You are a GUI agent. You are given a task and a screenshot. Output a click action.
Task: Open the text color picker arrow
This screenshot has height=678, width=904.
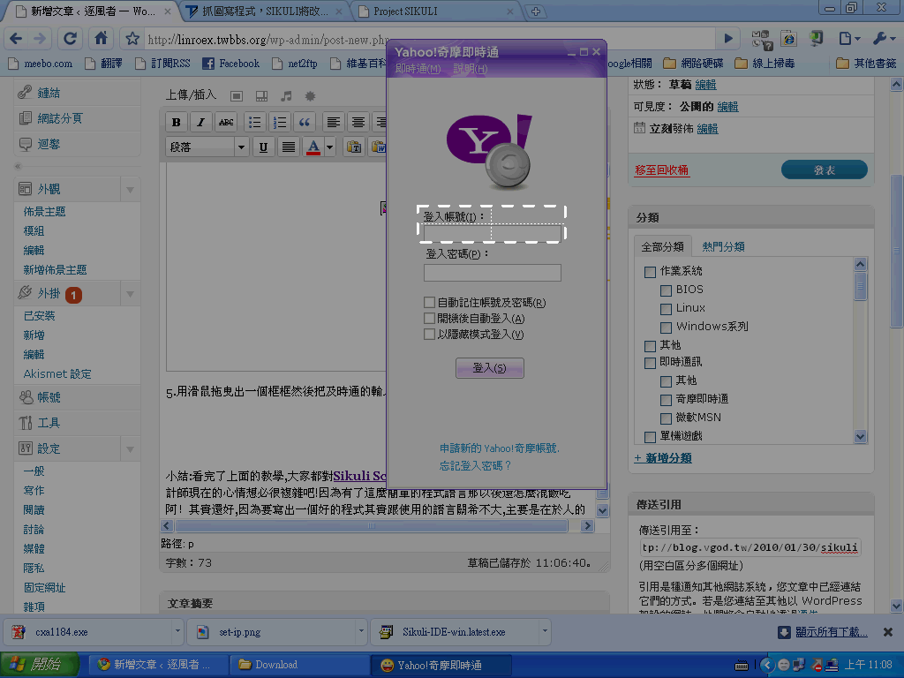[330, 147]
